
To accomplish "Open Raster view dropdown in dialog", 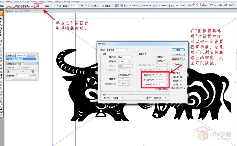I will pos(118,98).
